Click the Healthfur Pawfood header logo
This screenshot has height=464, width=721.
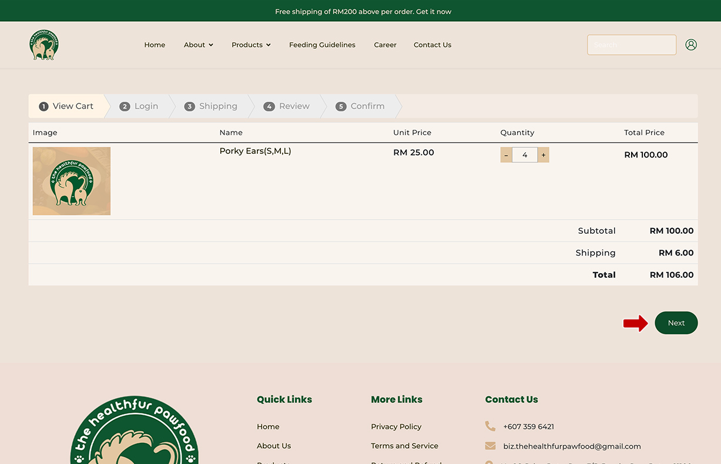[44, 45]
